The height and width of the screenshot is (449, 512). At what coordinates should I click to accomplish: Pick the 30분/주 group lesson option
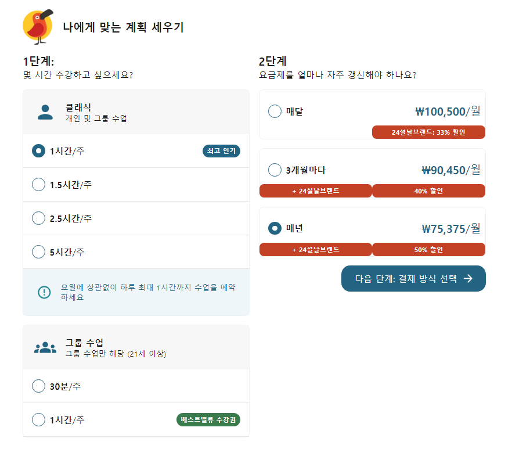[x=38, y=386]
